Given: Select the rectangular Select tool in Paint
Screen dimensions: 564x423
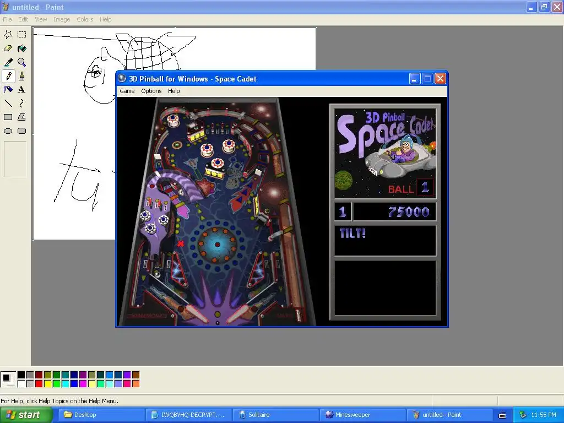Looking at the screenshot, I should [x=22, y=35].
